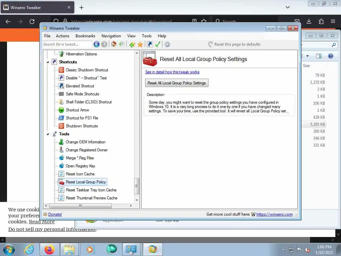This screenshot has height=256, width=341.
Task: Click the create shortcut arrow icon in toolbar
Action: (150, 44)
